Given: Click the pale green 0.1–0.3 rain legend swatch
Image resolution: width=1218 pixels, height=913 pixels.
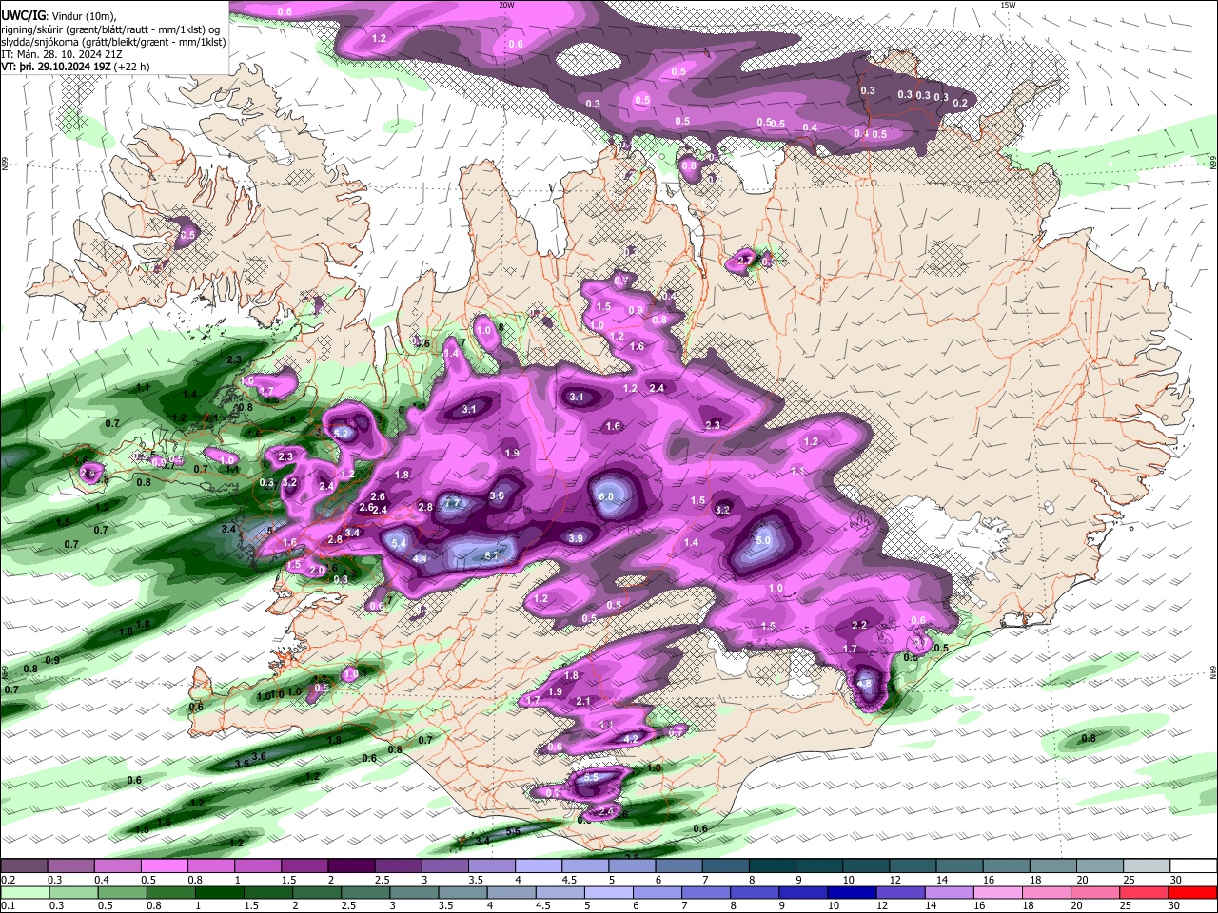Looking at the screenshot, I should (23, 892).
